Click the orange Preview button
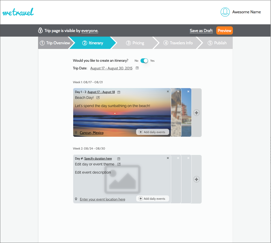271x243 pixels. click(224, 30)
